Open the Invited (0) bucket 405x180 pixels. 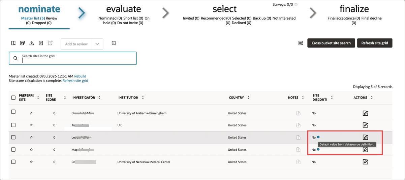pyautogui.click(x=191, y=18)
